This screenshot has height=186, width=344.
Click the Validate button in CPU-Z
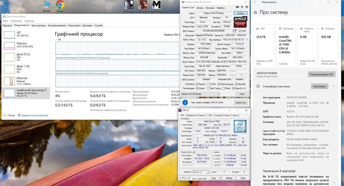229,178
